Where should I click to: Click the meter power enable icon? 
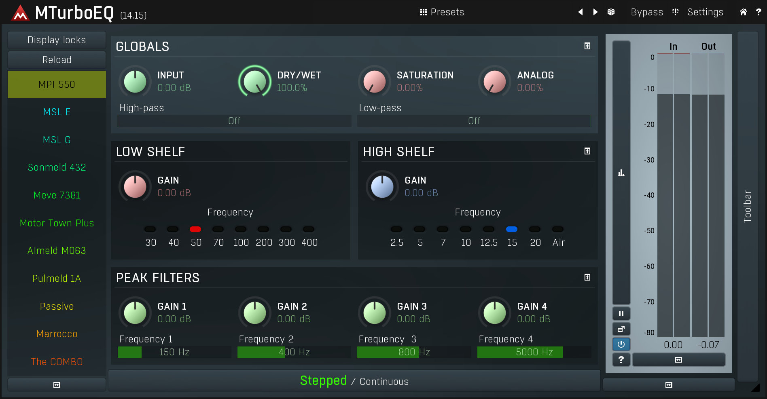[x=621, y=344]
